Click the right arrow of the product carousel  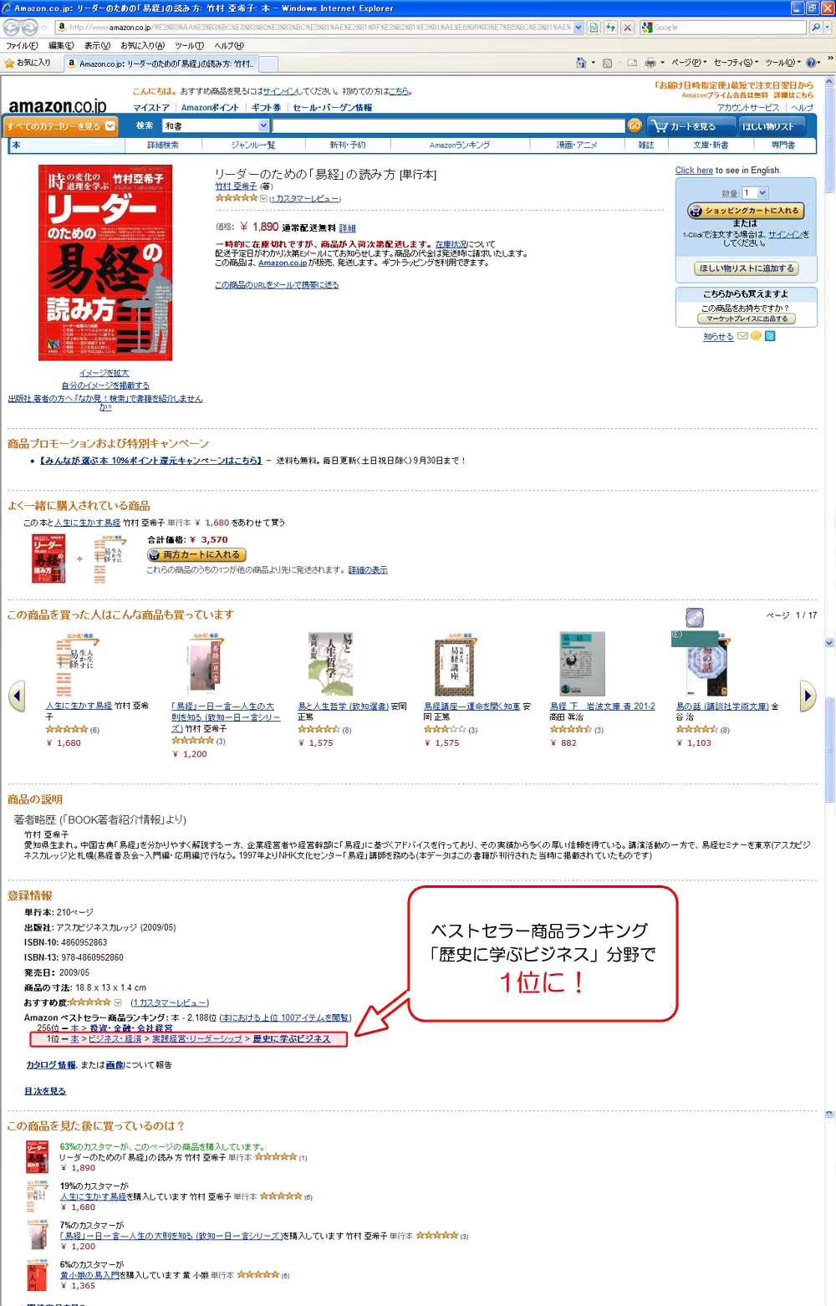tap(807, 696)
